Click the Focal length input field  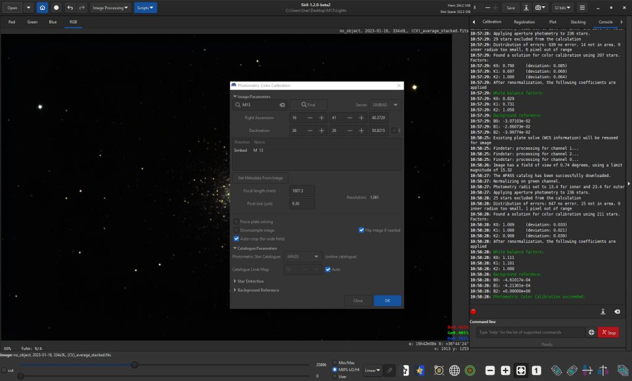click(x=302, y=190)
